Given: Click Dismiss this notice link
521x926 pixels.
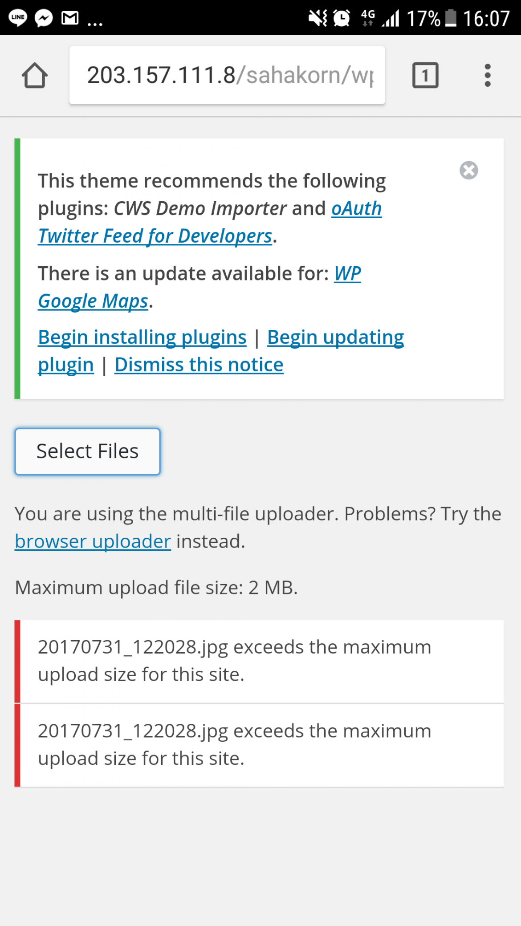Looking at the screenshot, I should (199, 365).
